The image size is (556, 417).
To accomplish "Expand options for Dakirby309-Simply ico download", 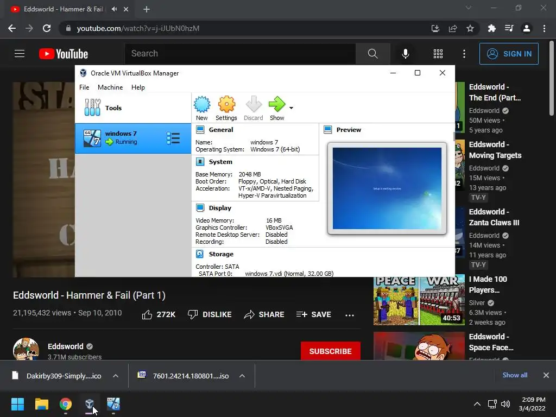I will coord(116,376).
